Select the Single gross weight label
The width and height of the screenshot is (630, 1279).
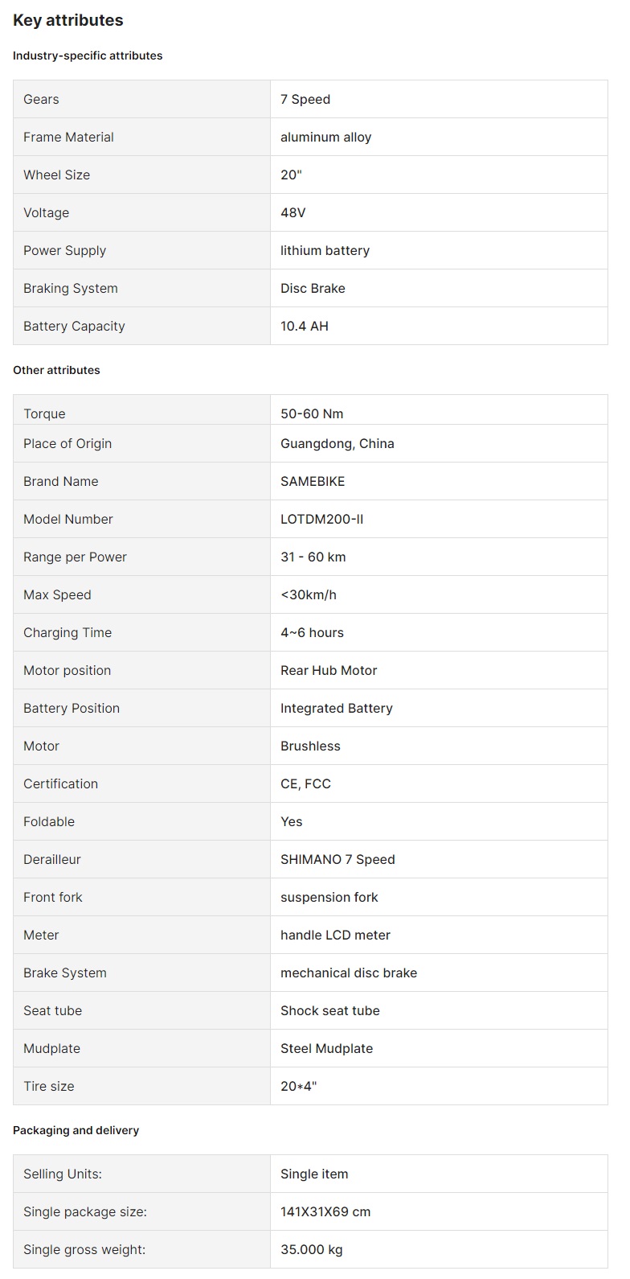point(84,1249)
